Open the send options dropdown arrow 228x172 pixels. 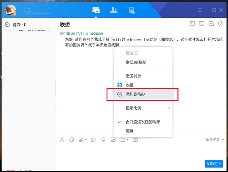point(220,164)
